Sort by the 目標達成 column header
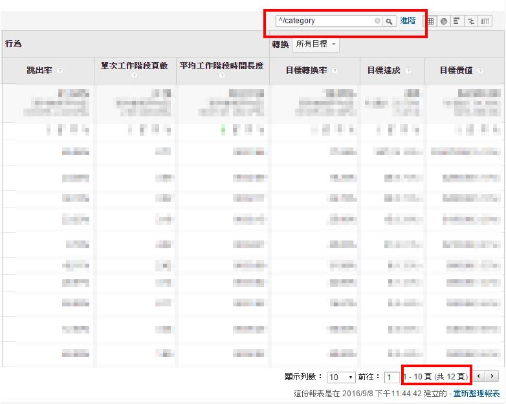The image size is (506, 404). point(384,70)
